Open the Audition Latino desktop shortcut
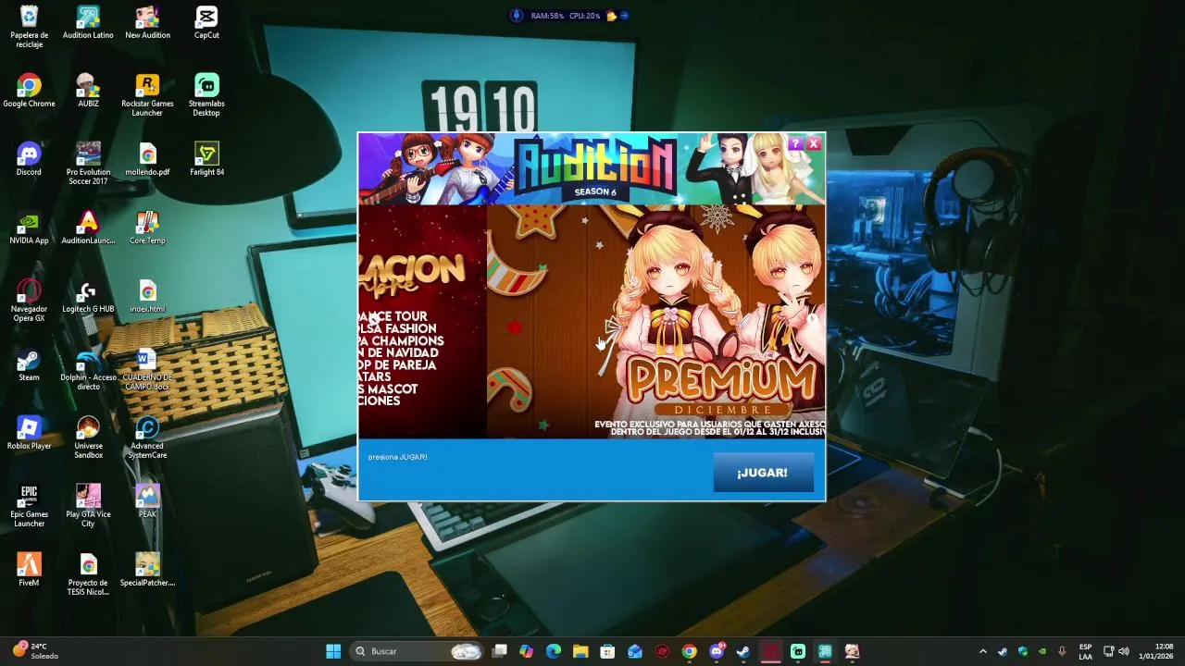The width and height of the screenshot is (1185, 666). pos(88,23)
